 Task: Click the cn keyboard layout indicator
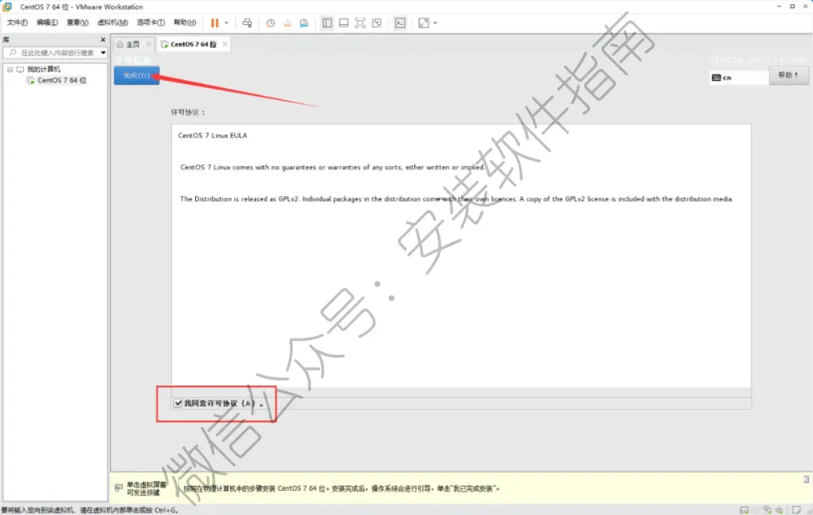tap(738, 77)
